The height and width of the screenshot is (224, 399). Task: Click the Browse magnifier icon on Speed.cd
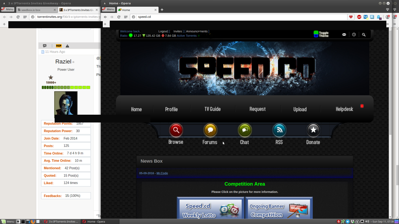click(176, 130)
